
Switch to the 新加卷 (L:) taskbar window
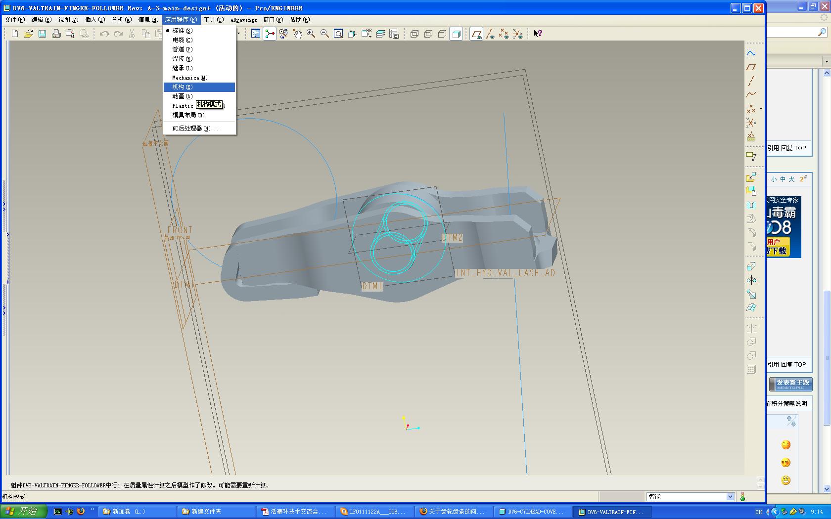pyautogui.click(x=137, y=512)
